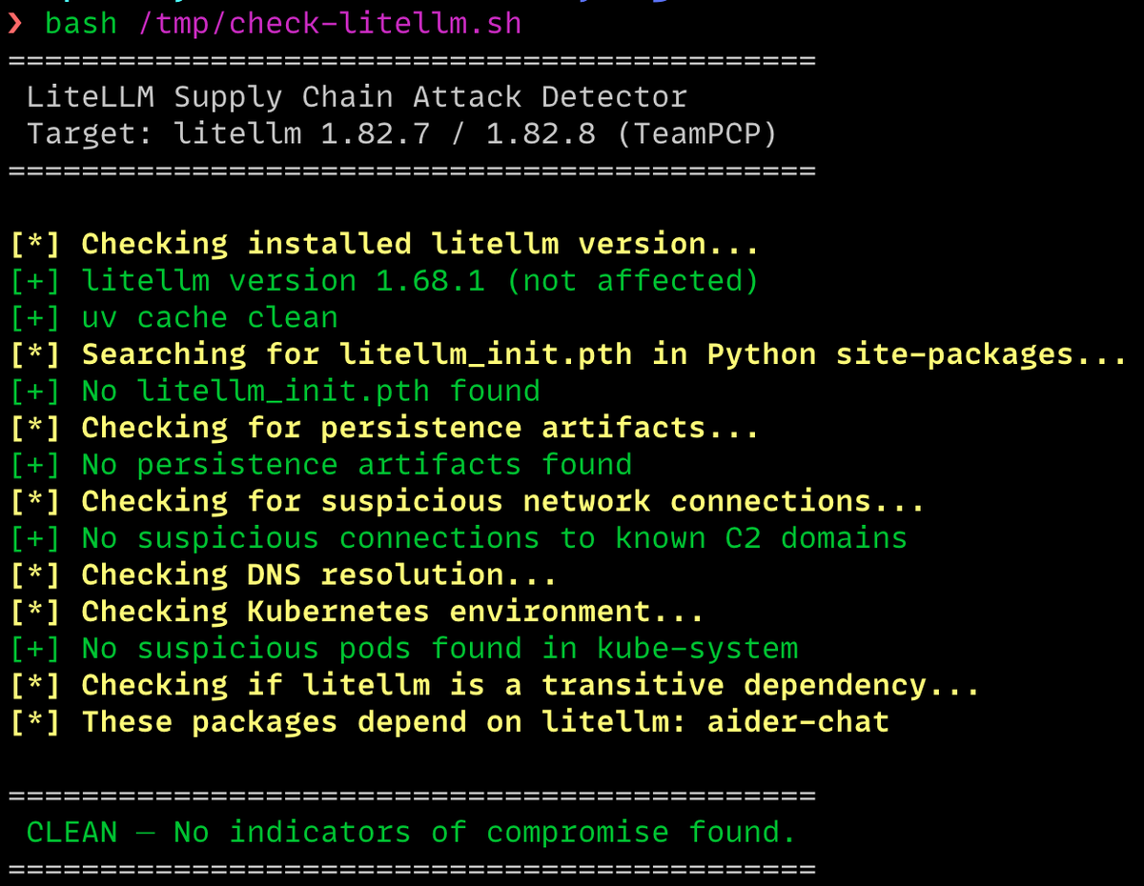Click the "Target: litellm 1.82.7 / 1.82.8 (TeamPCP)" line

[401, 133]
